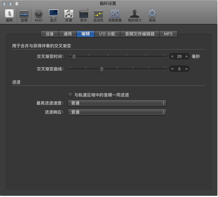The height and width of the screenshot is (197, 218).
Task: Click the crossfade curve value 0
Action: pyautogui.click(x=179, y=69)
